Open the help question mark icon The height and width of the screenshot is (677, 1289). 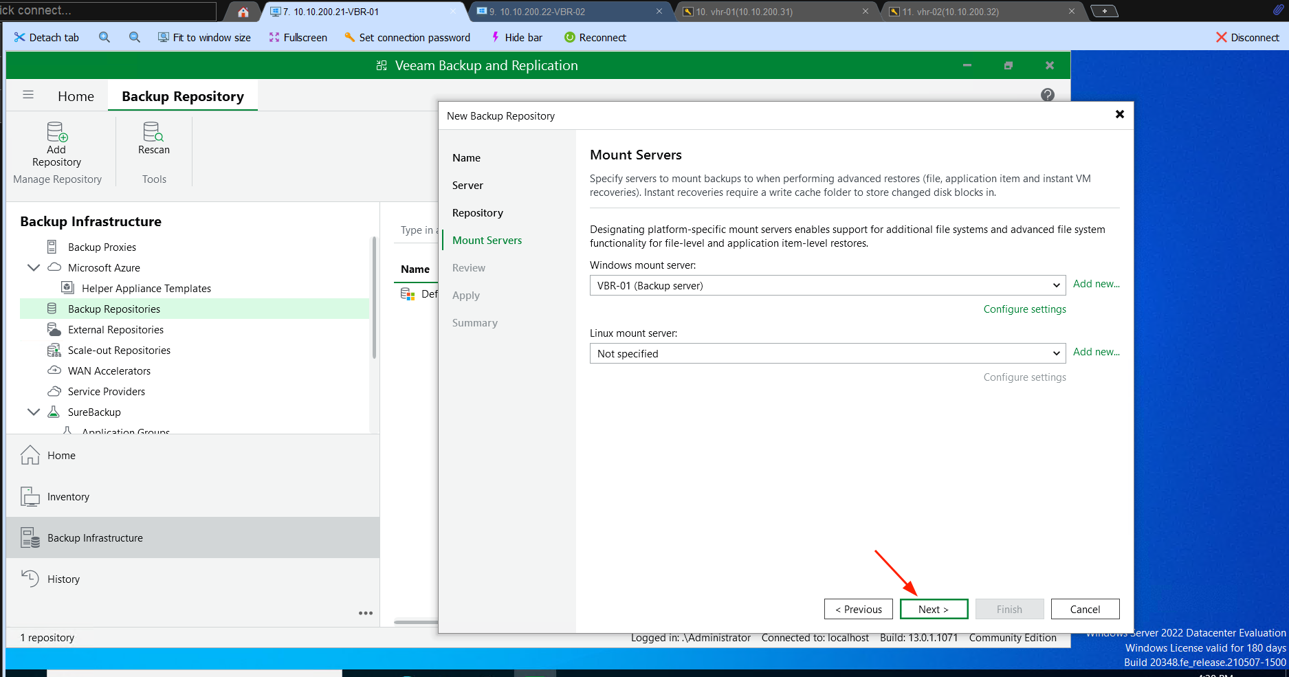[1048, 95]
